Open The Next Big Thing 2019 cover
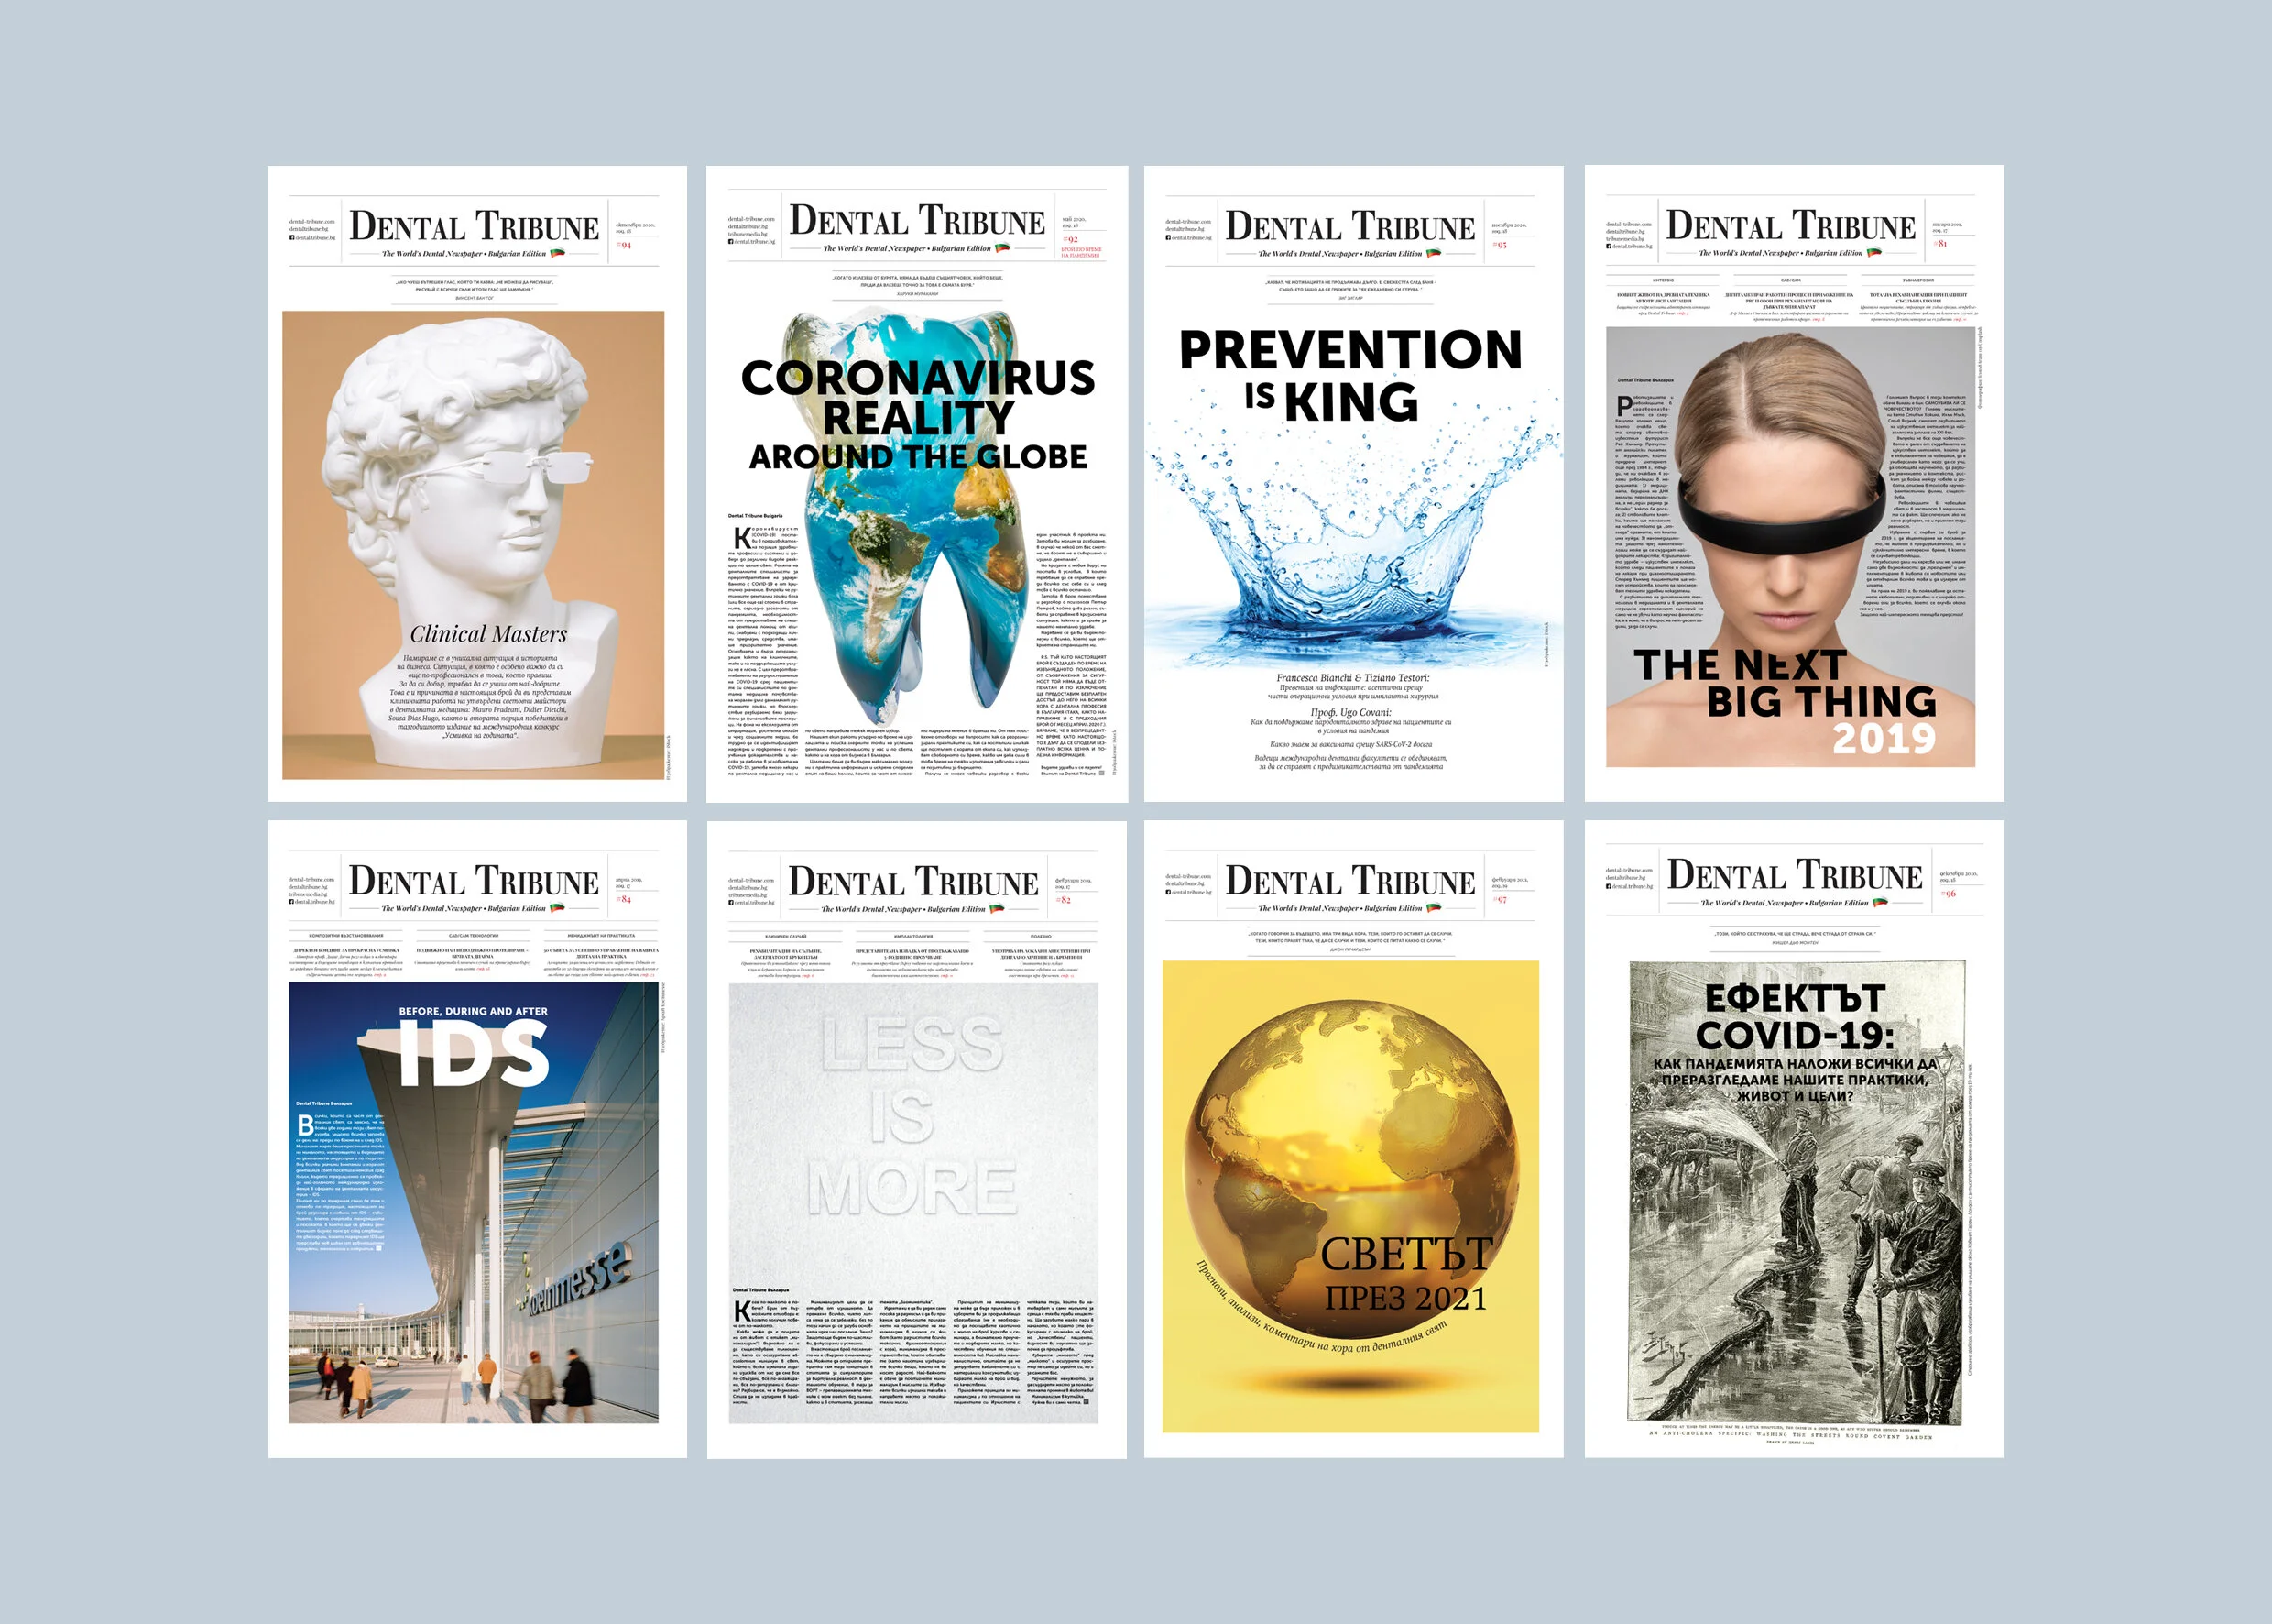 point(1794,483)
